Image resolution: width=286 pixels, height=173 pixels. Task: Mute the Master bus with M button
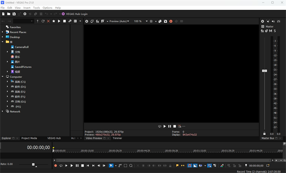point(270,31)
